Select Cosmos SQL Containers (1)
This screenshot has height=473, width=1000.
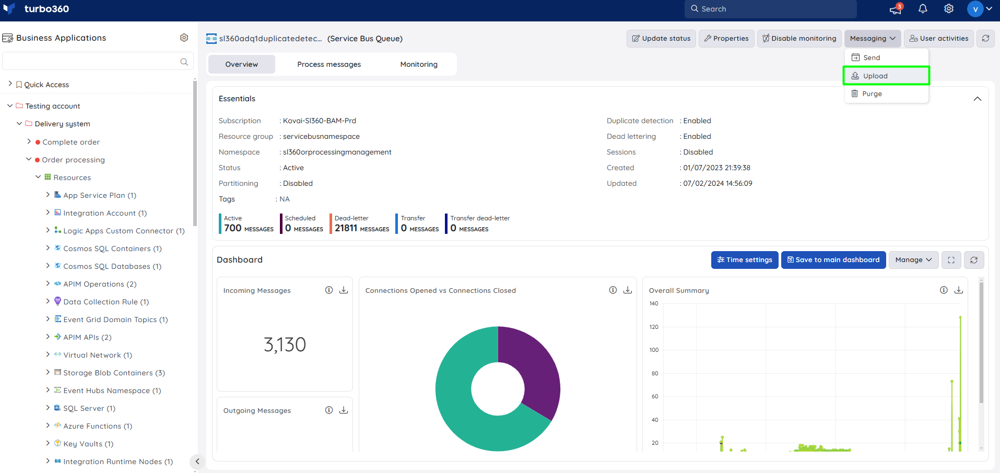pos(112,249)
